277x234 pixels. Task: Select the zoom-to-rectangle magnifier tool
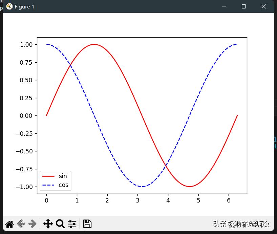point(60,224)
